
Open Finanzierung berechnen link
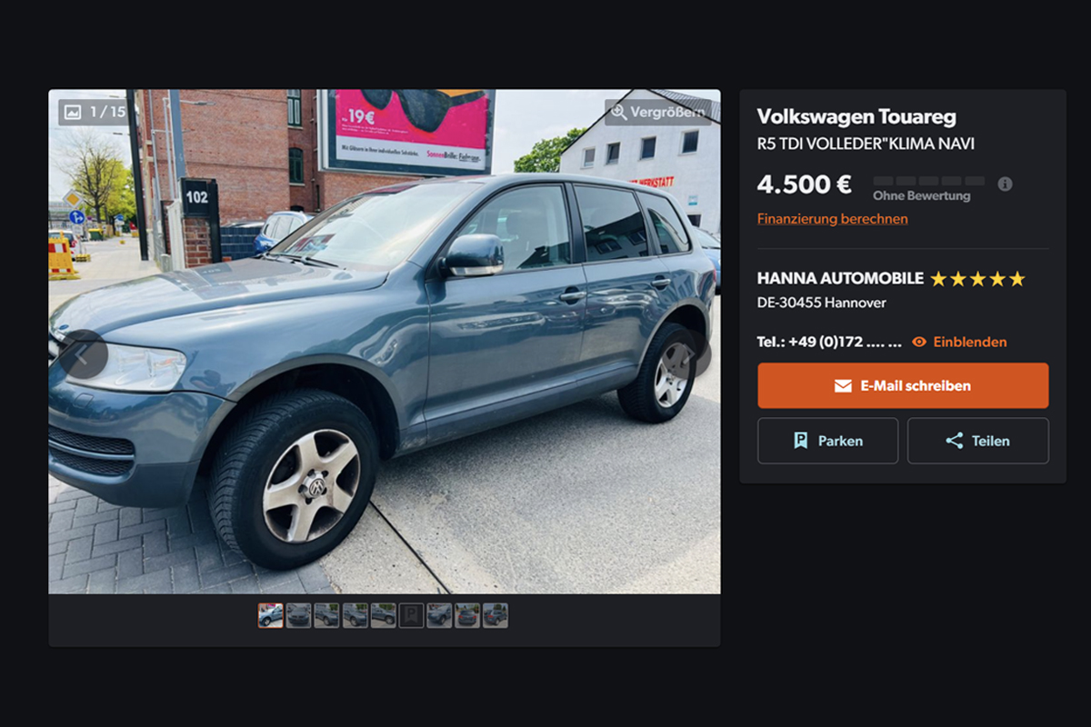(x=832, y=219)
